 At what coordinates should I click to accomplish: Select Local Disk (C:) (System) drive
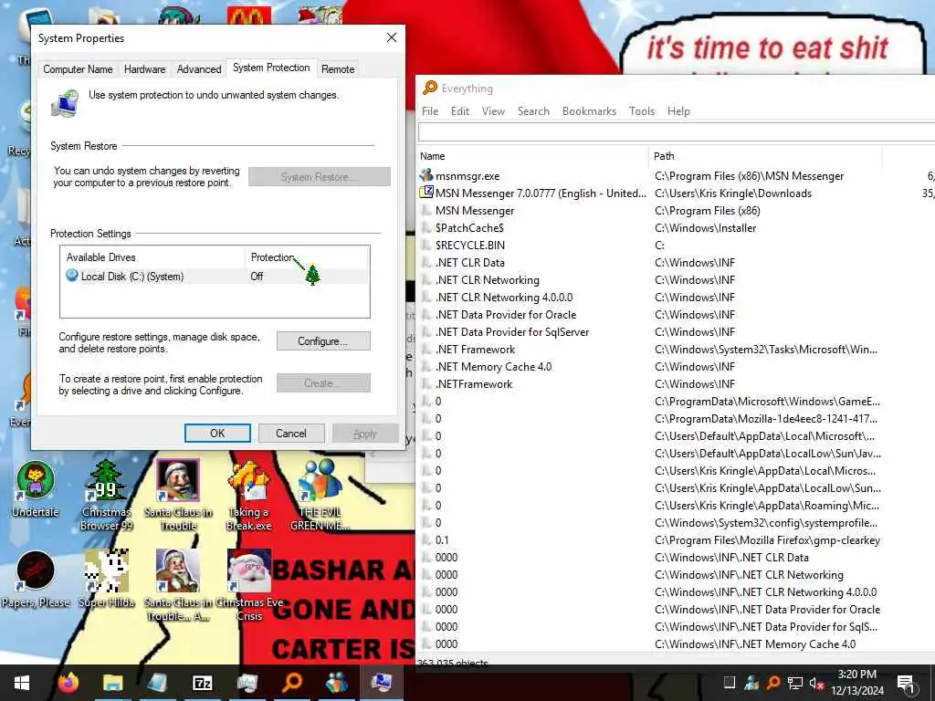click(x=215, y=276)
